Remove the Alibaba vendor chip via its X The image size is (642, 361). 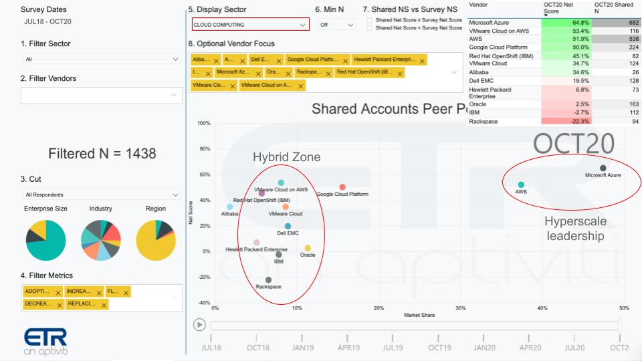point(216,61)
